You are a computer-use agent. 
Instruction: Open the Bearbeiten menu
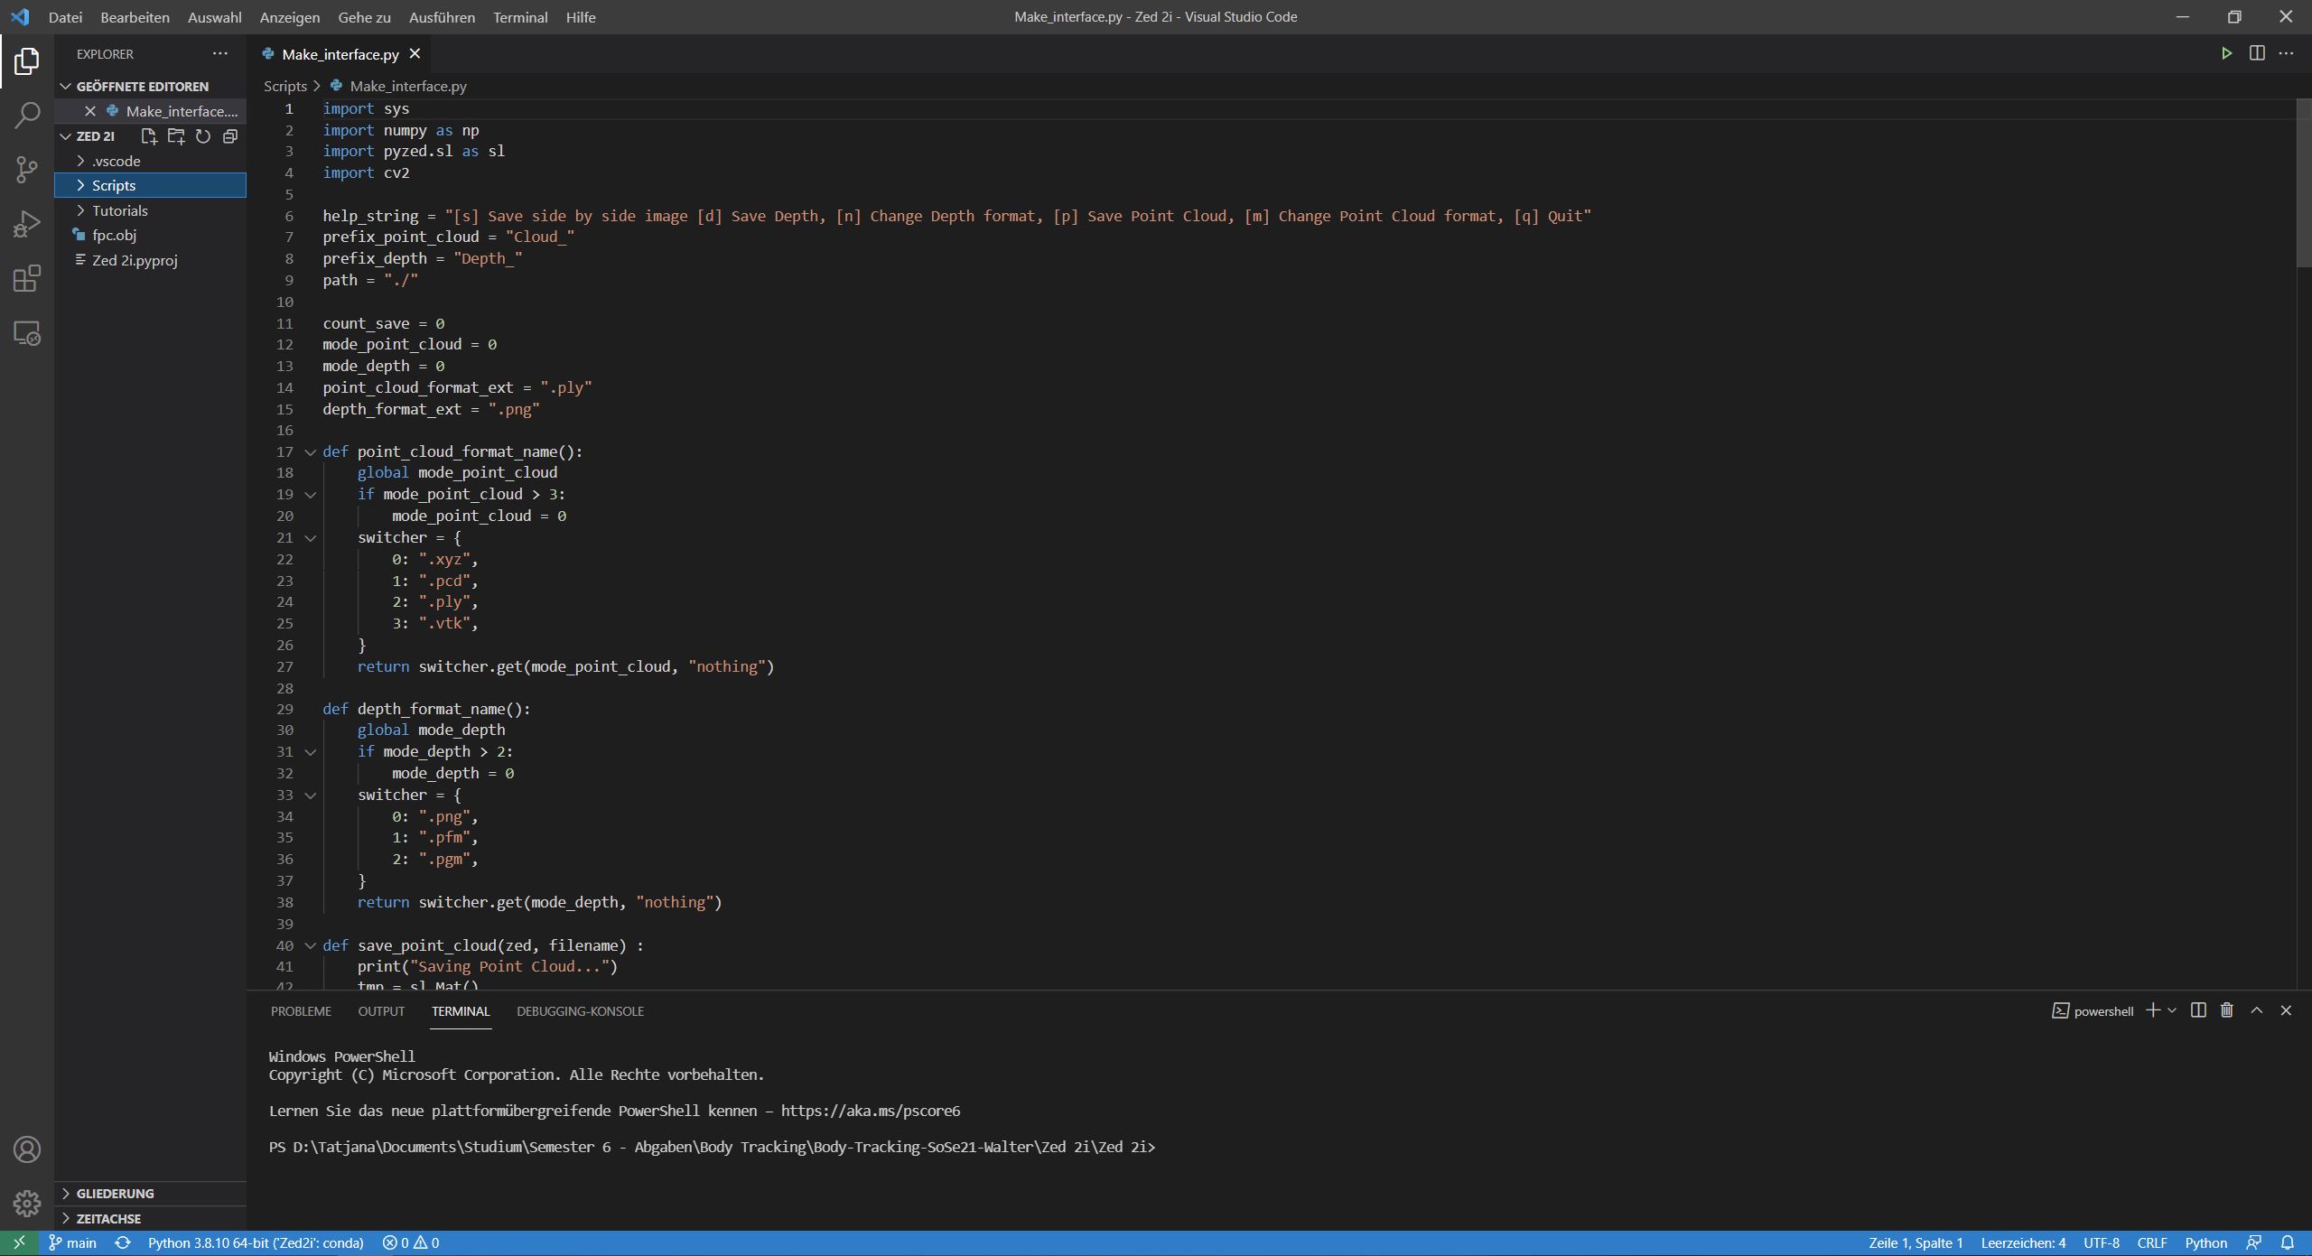coord(135,17)
